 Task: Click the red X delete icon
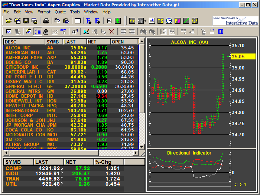(112, 32)
